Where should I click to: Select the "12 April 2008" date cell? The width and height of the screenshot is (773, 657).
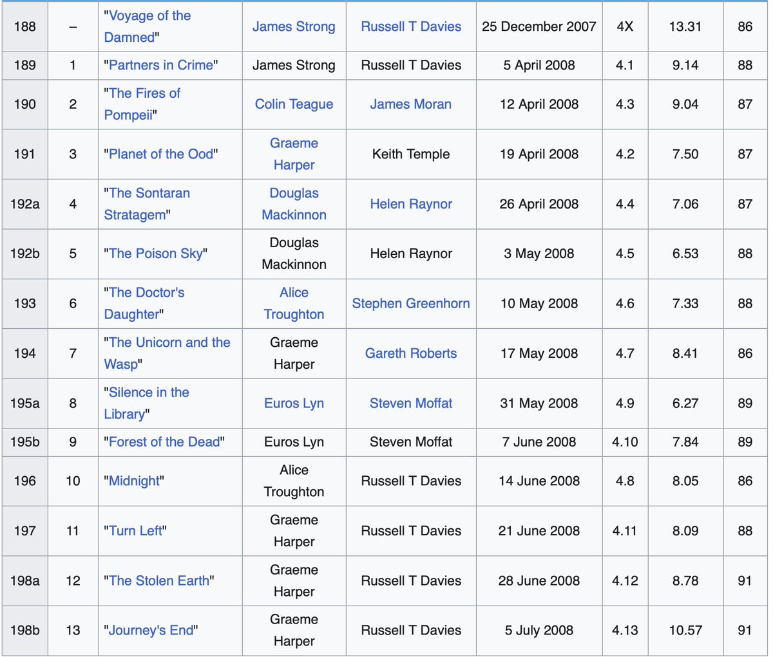[539, 104]
